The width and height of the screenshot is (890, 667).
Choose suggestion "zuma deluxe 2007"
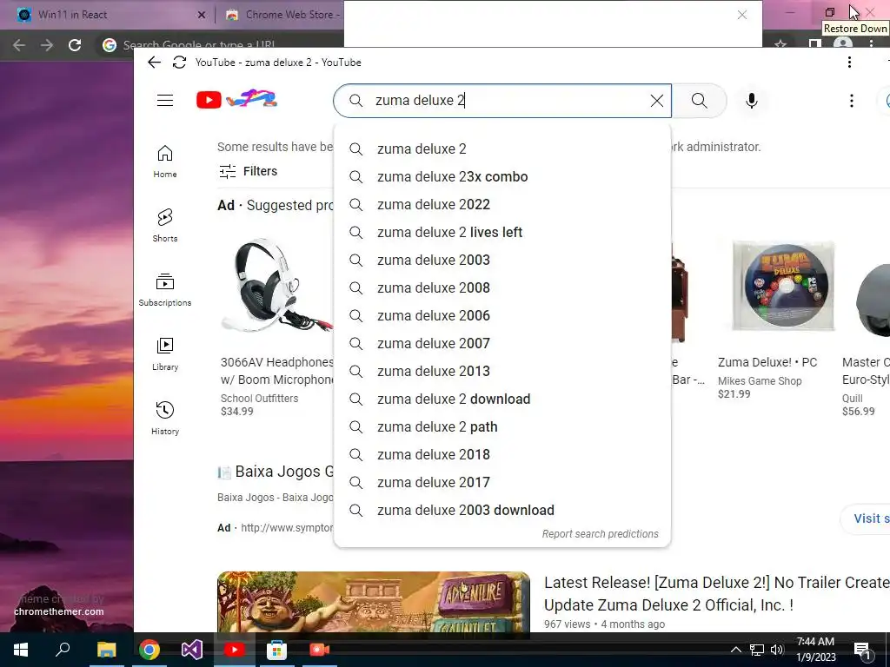(x=502, y=343)
